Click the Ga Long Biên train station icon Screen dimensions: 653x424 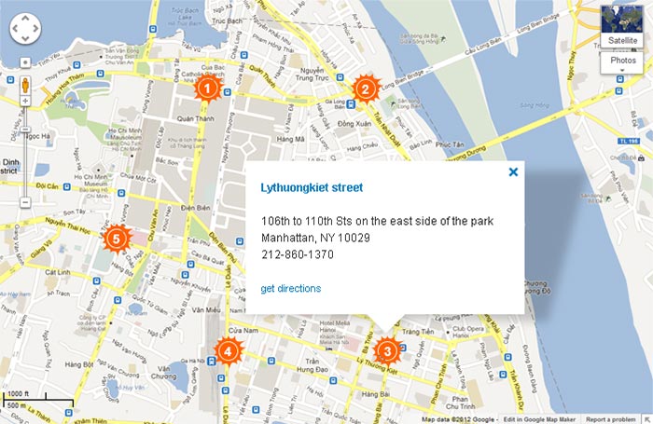351,104
